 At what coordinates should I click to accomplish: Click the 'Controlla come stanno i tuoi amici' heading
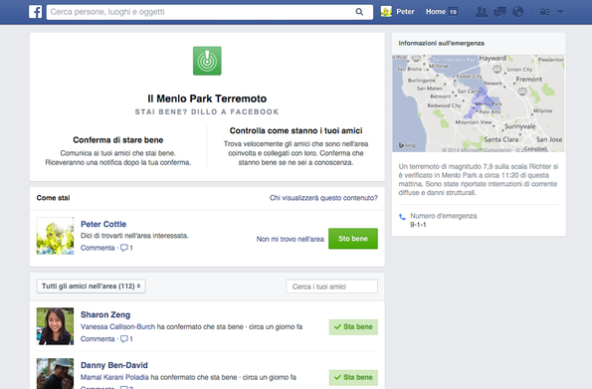[296, 130]
